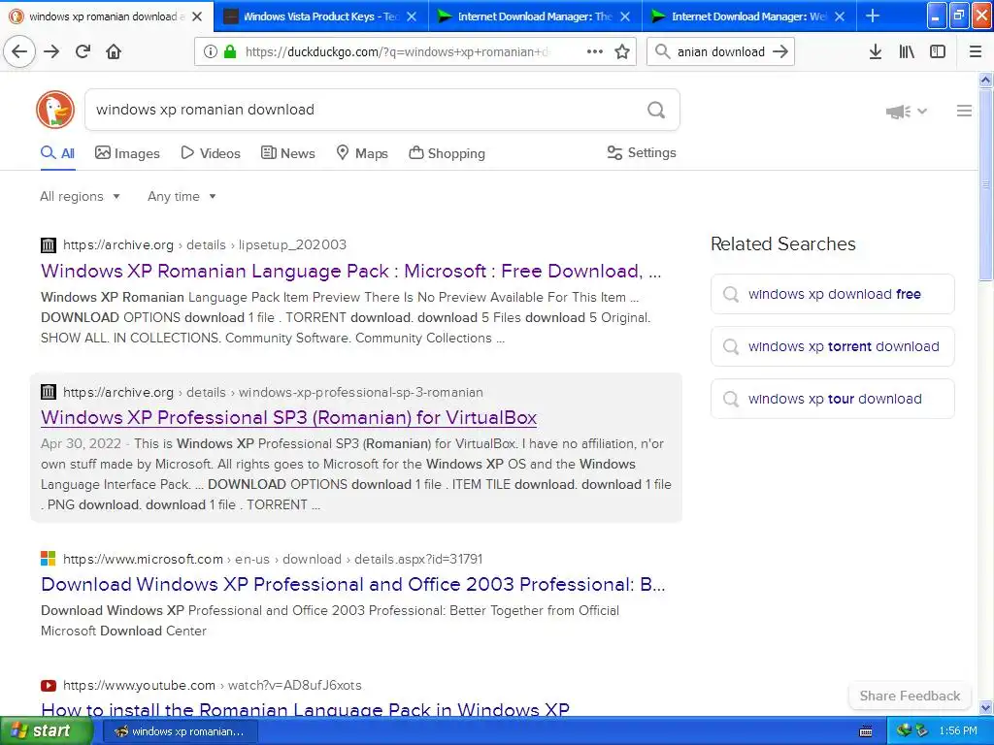Image resolution: width=994 pixels, height=745 pixels.
Task: Close the Windows Vista Product Keys tab
Action: pos(412,16)
